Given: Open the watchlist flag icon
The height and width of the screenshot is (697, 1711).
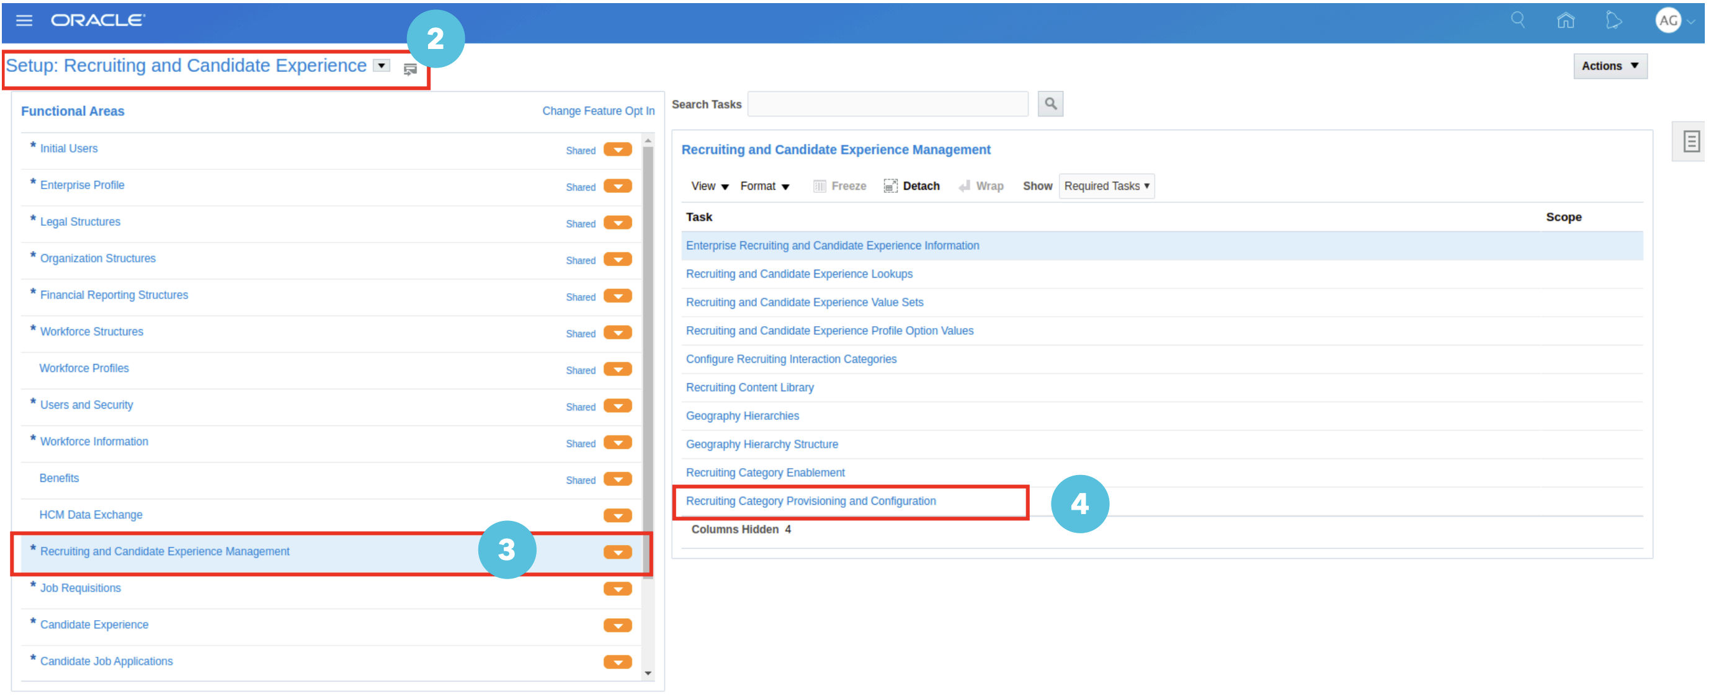Looking at the screenshot, I should click(1614, 20).
